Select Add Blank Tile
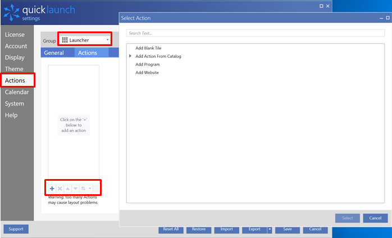The width and height of the screenshot is (392, 238). (148, 48)
